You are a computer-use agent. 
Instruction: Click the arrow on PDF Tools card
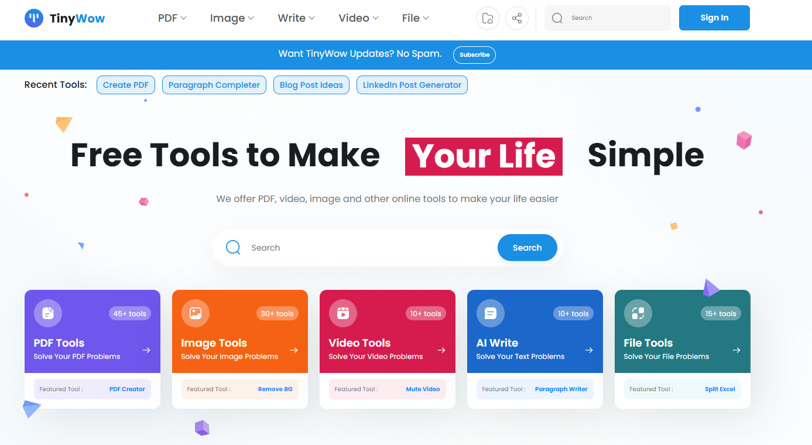tap(146, 350)
